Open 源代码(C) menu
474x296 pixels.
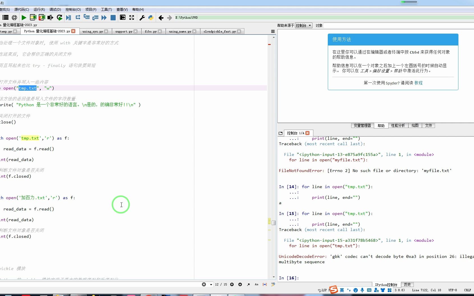tap(22, 9)
